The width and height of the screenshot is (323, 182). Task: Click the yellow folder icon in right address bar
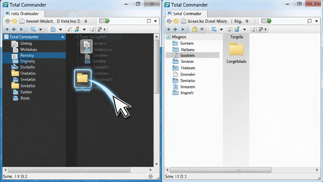coord(176,21)
